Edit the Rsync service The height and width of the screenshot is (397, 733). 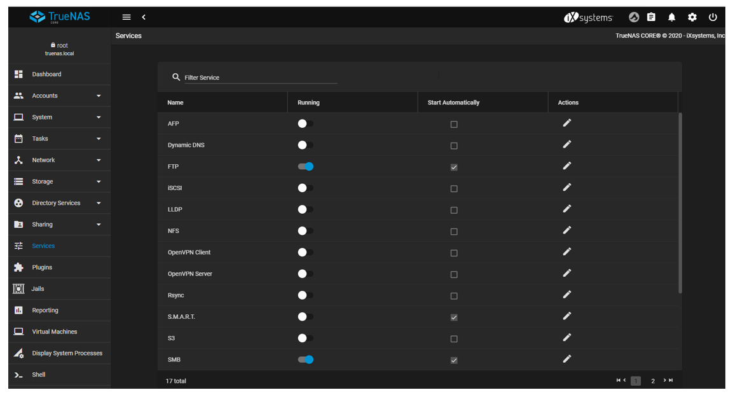[x=566, y=295]
